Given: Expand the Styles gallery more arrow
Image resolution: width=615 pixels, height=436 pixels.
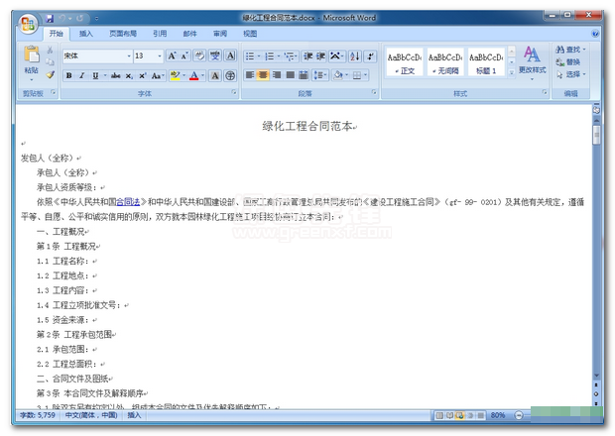Looking at the screenshot, I should tap(512, 72).
